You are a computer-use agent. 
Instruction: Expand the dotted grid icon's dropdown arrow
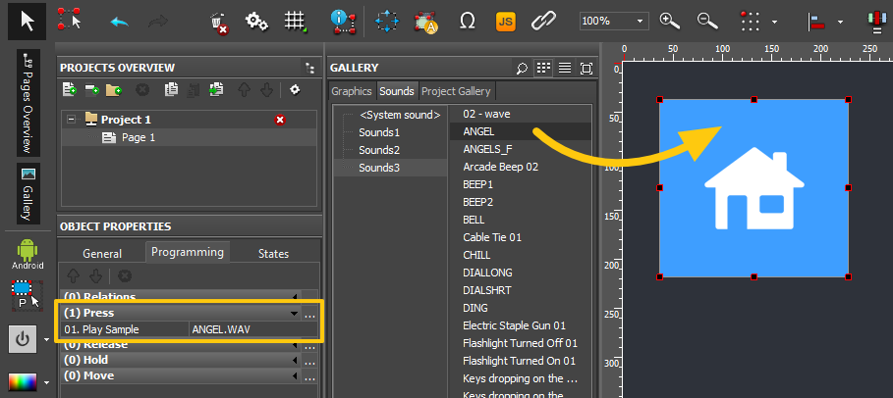(x=774, y=23)
